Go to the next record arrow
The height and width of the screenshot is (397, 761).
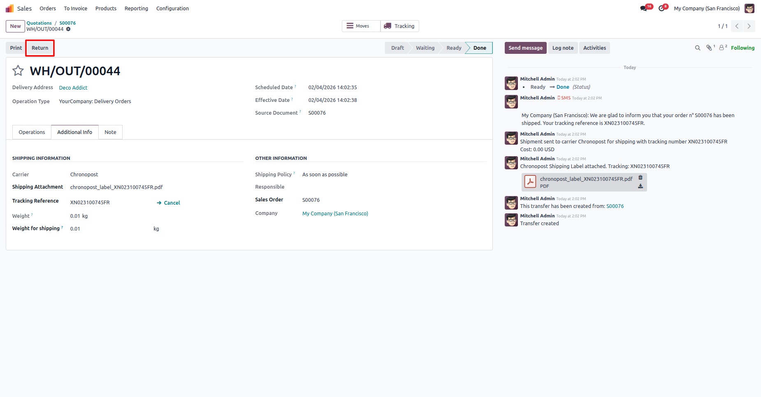click(x=749, y=26)
